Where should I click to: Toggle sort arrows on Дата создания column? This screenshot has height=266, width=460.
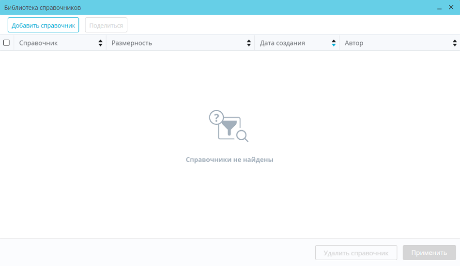334,43
